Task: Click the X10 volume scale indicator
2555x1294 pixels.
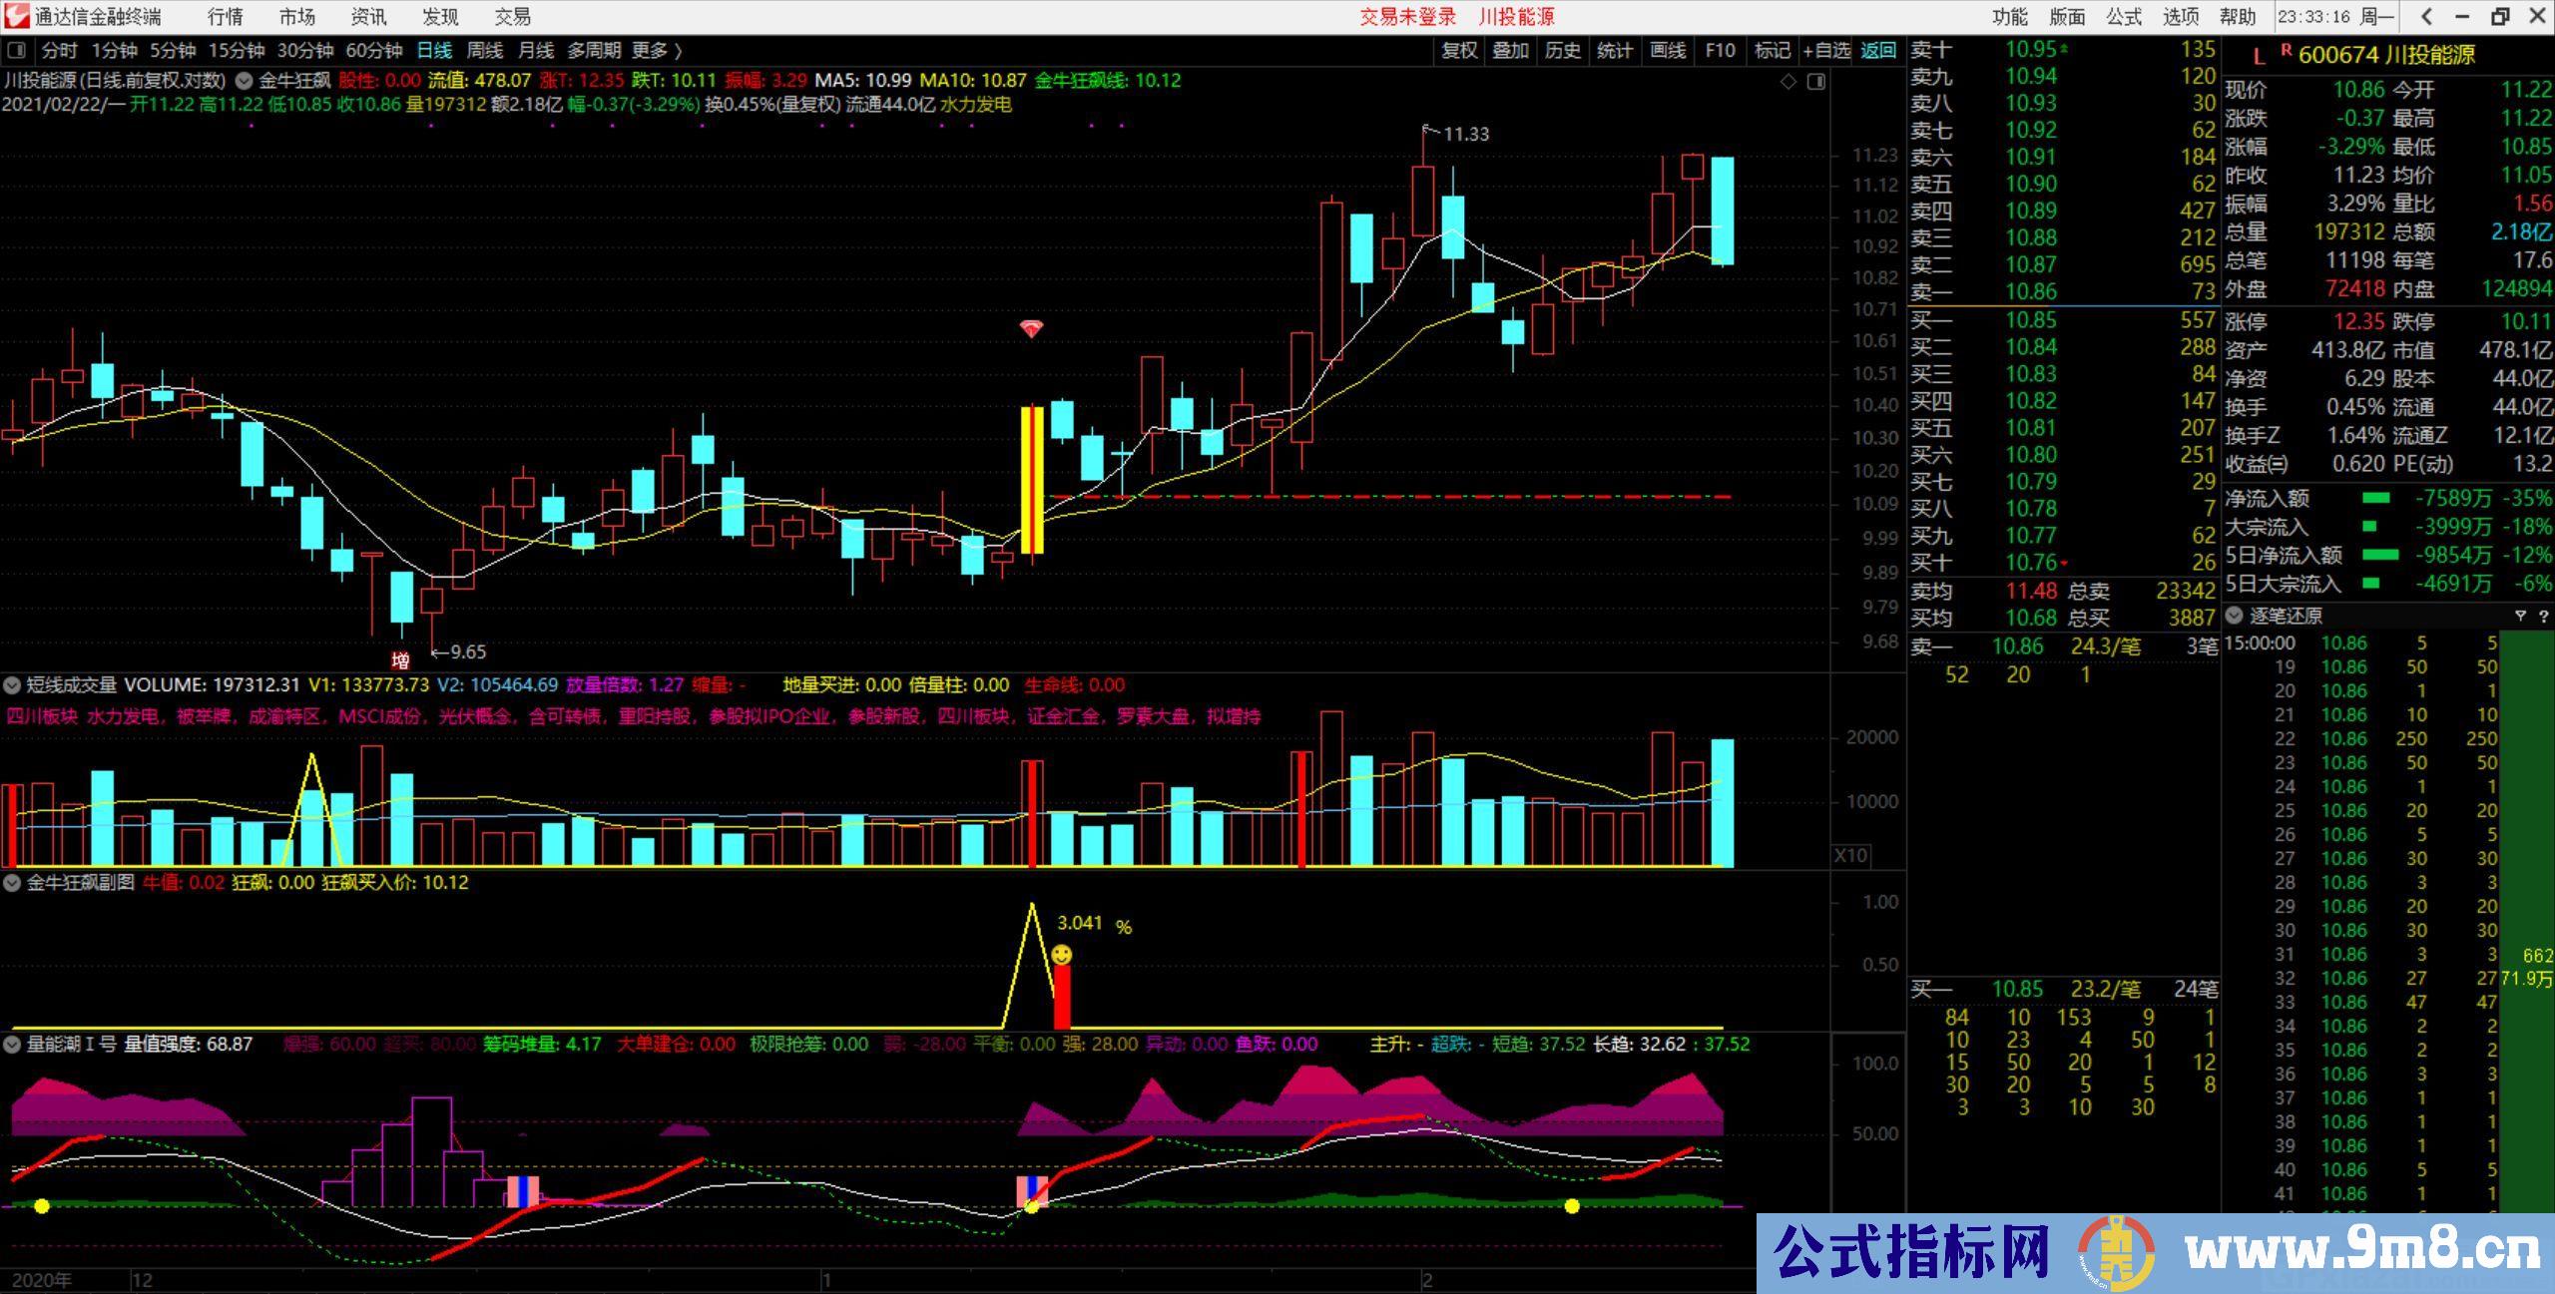Action: 1850,855
